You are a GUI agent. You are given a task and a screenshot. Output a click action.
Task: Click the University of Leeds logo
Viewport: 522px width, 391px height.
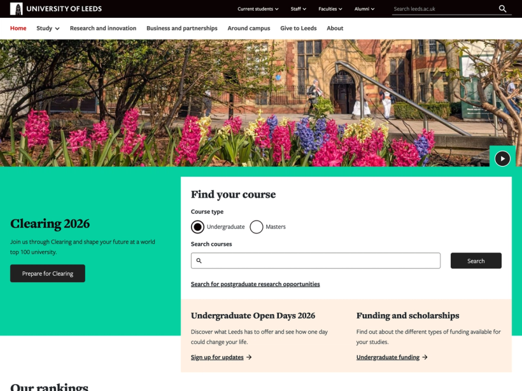(x=56, y=9)
